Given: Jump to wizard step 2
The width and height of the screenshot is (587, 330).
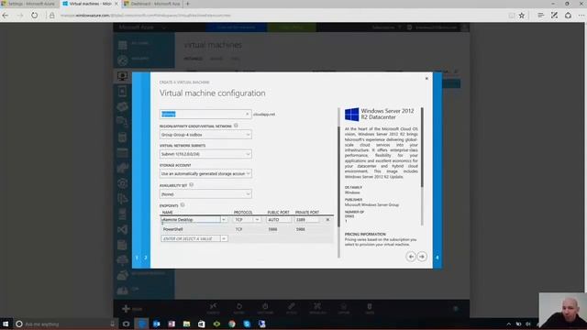Looking at the screenshot, I should 146,258.
